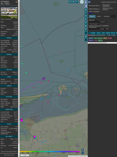
Task: Click the R map toggle button
Action: (86, 37)
